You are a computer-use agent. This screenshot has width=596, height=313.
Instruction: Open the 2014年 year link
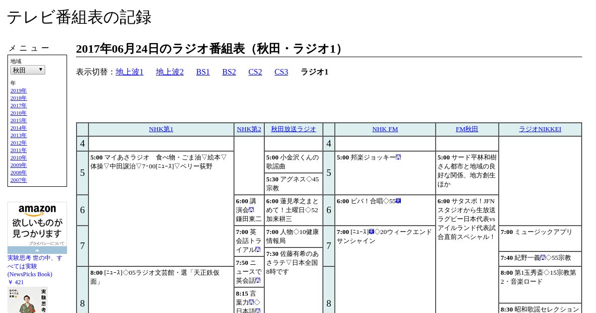(18, 128)
